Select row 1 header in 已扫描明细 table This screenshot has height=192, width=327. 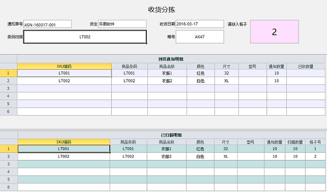[9, 149]
